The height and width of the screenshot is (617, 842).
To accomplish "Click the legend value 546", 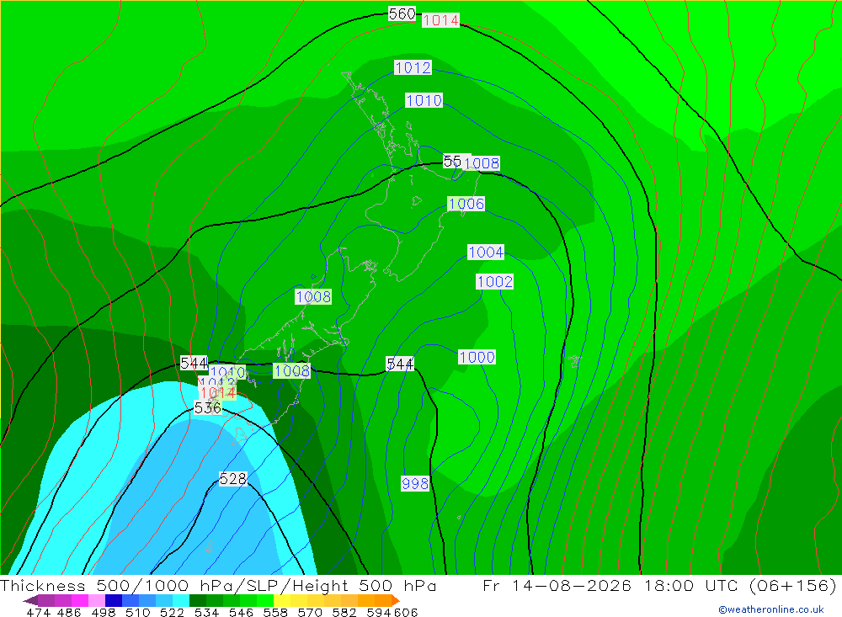I will (x=241, y=612).
